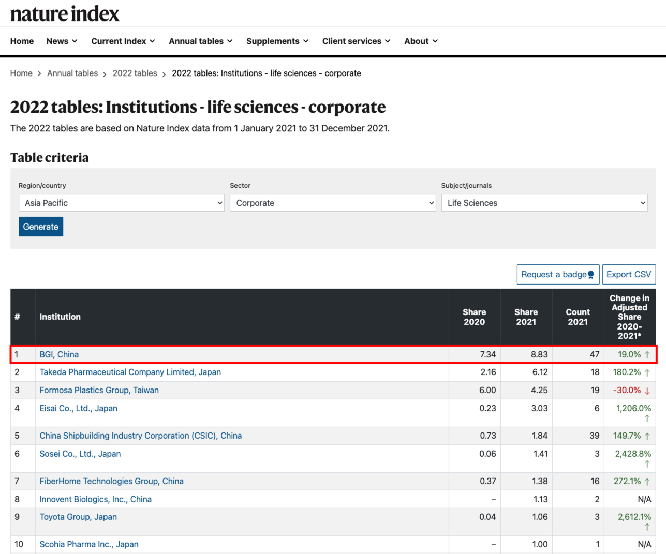The height and width of the screenshot is (554, 666).
Task: Open Scohia Pharma Inc., Japan link
Action: click(x=89, y=544)
